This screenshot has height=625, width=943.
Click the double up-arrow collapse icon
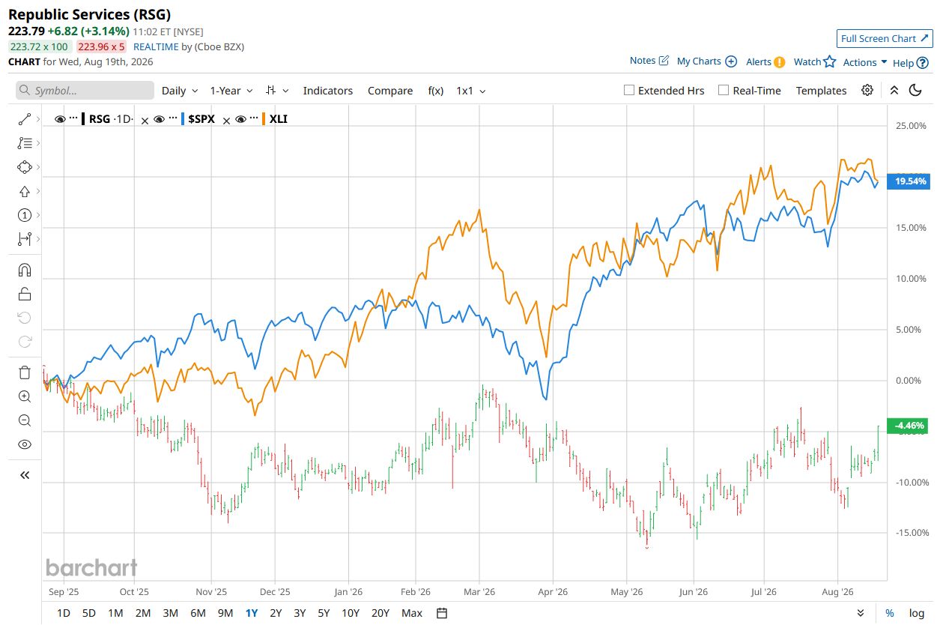click(x=894, y=90)
